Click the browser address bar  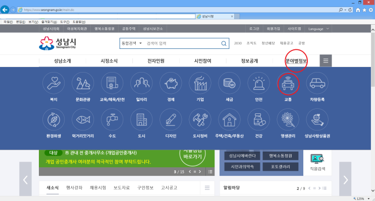(x=178, y=10)
